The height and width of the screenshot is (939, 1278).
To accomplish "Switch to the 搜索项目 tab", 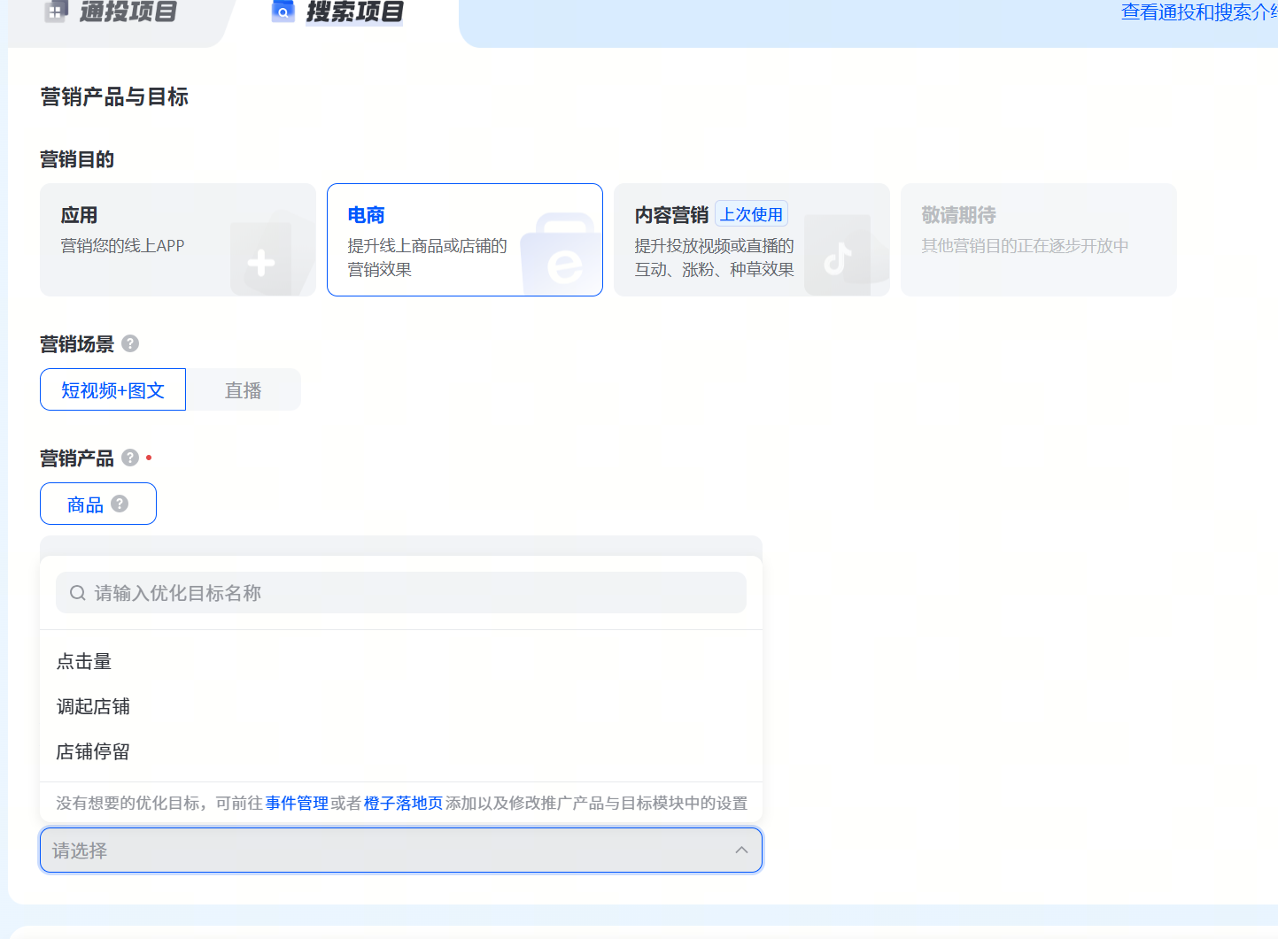I will tap(338, 12).
